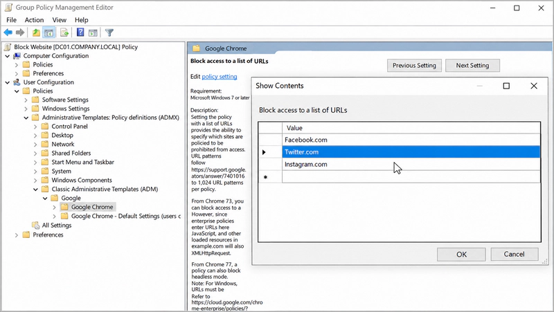
Task: Select System in the tree
Action: 61,171
